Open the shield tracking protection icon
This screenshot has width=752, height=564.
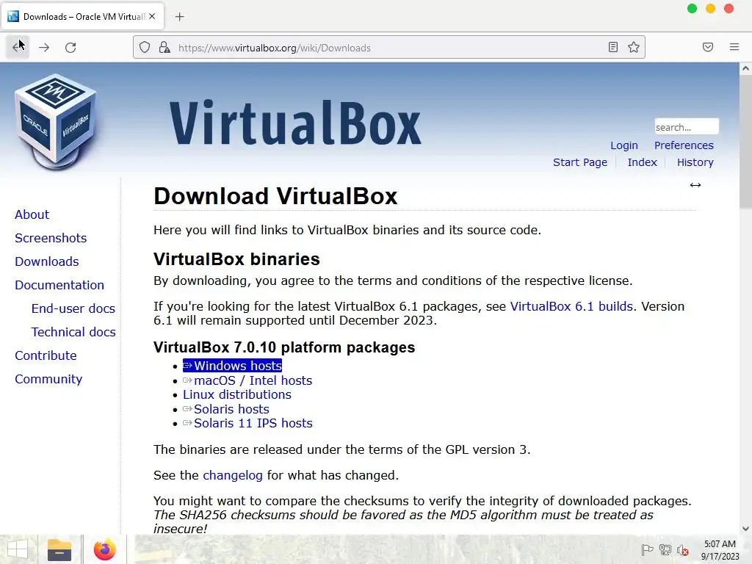point(145,48)
